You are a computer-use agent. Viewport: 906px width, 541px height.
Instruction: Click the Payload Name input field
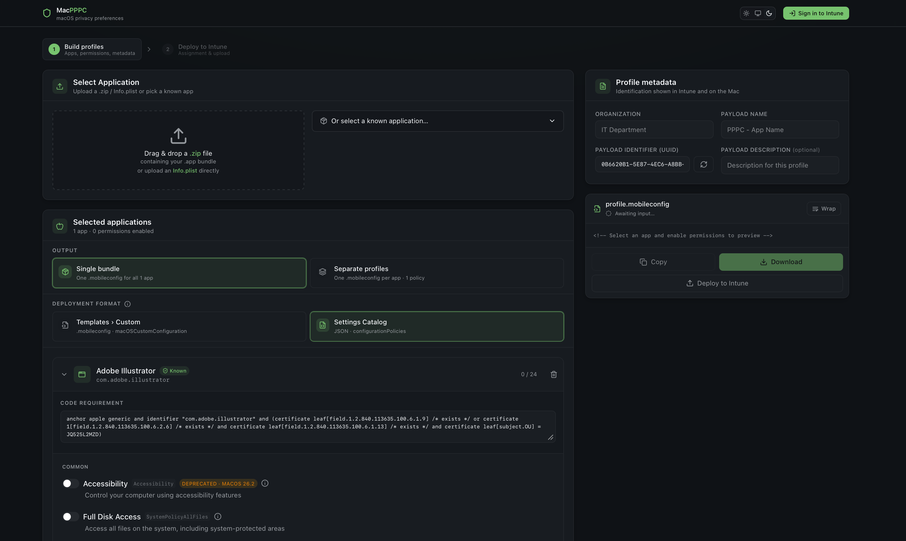click(780, 130)
